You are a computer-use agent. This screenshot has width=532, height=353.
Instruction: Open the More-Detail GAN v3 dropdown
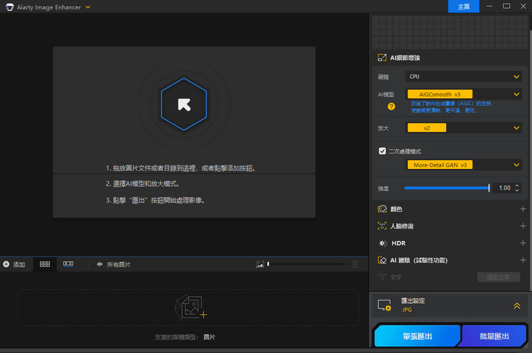463,165
